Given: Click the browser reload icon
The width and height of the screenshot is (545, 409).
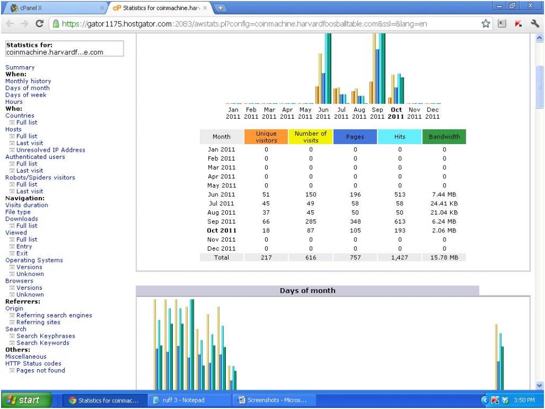Looking at the screenshot, I should (x=40, y=24).
